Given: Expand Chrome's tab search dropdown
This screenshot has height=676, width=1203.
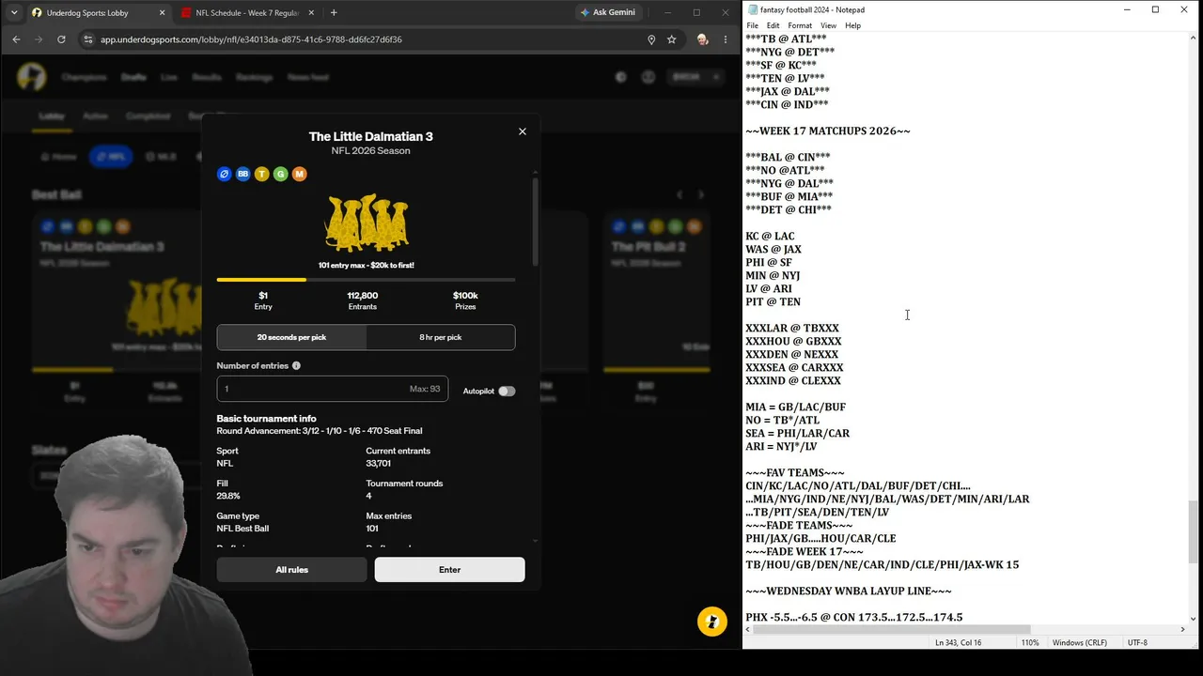Looking at the screenshot, I should pyautogui.click(x=13, y=12).
